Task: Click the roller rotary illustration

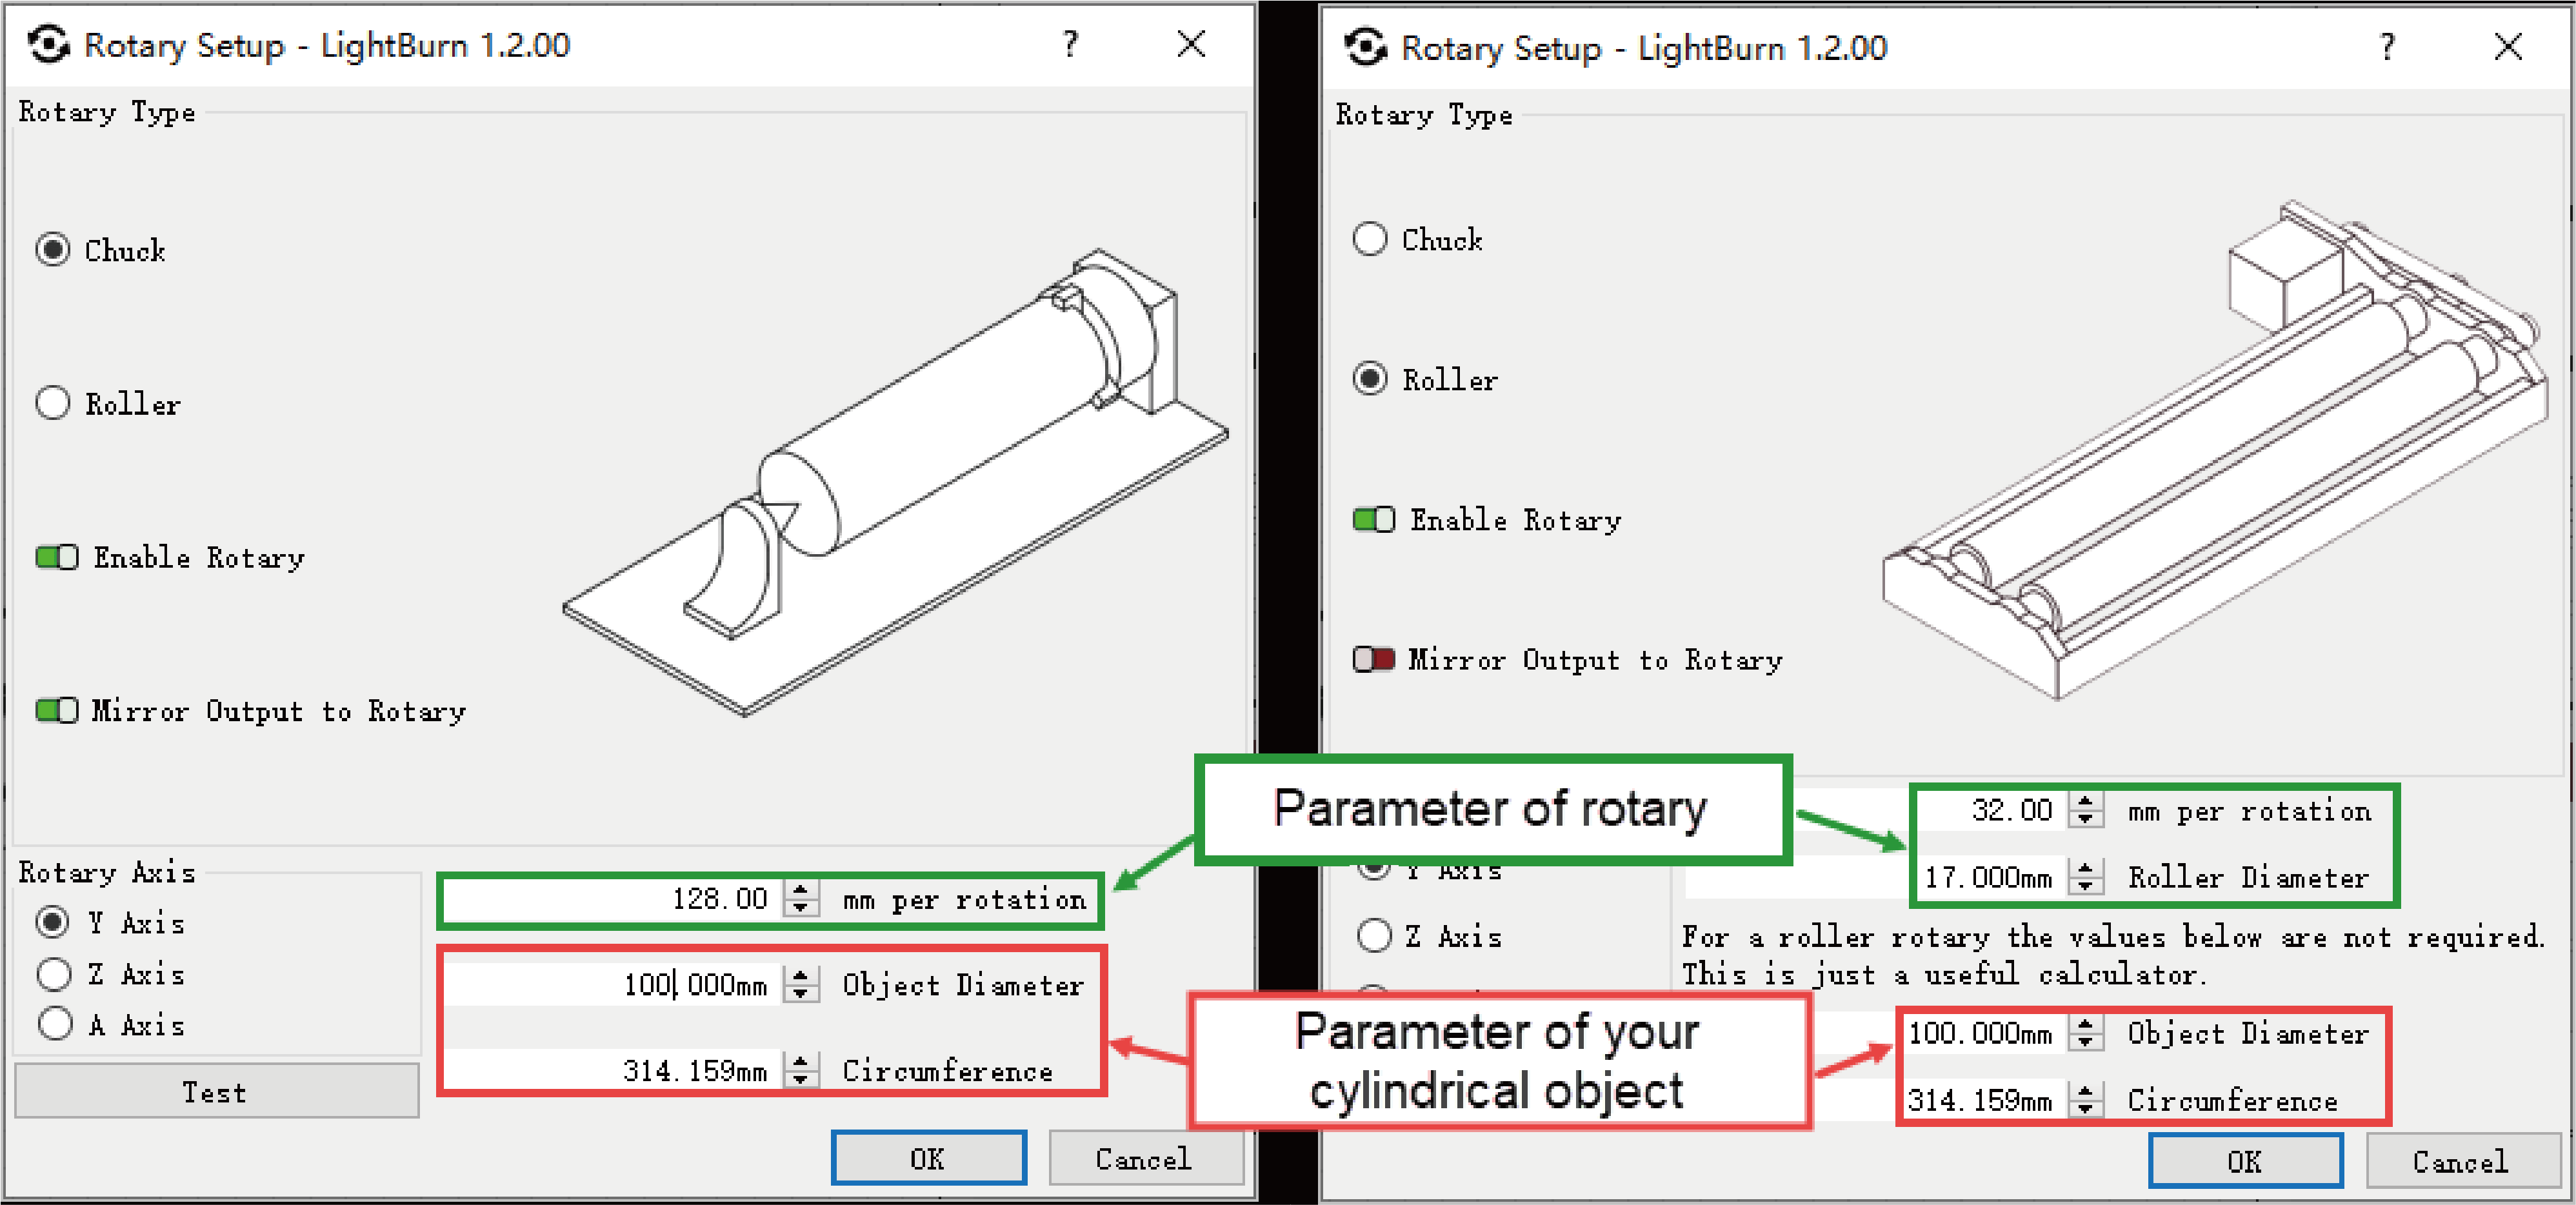Action: click(x=2215, y=450)
